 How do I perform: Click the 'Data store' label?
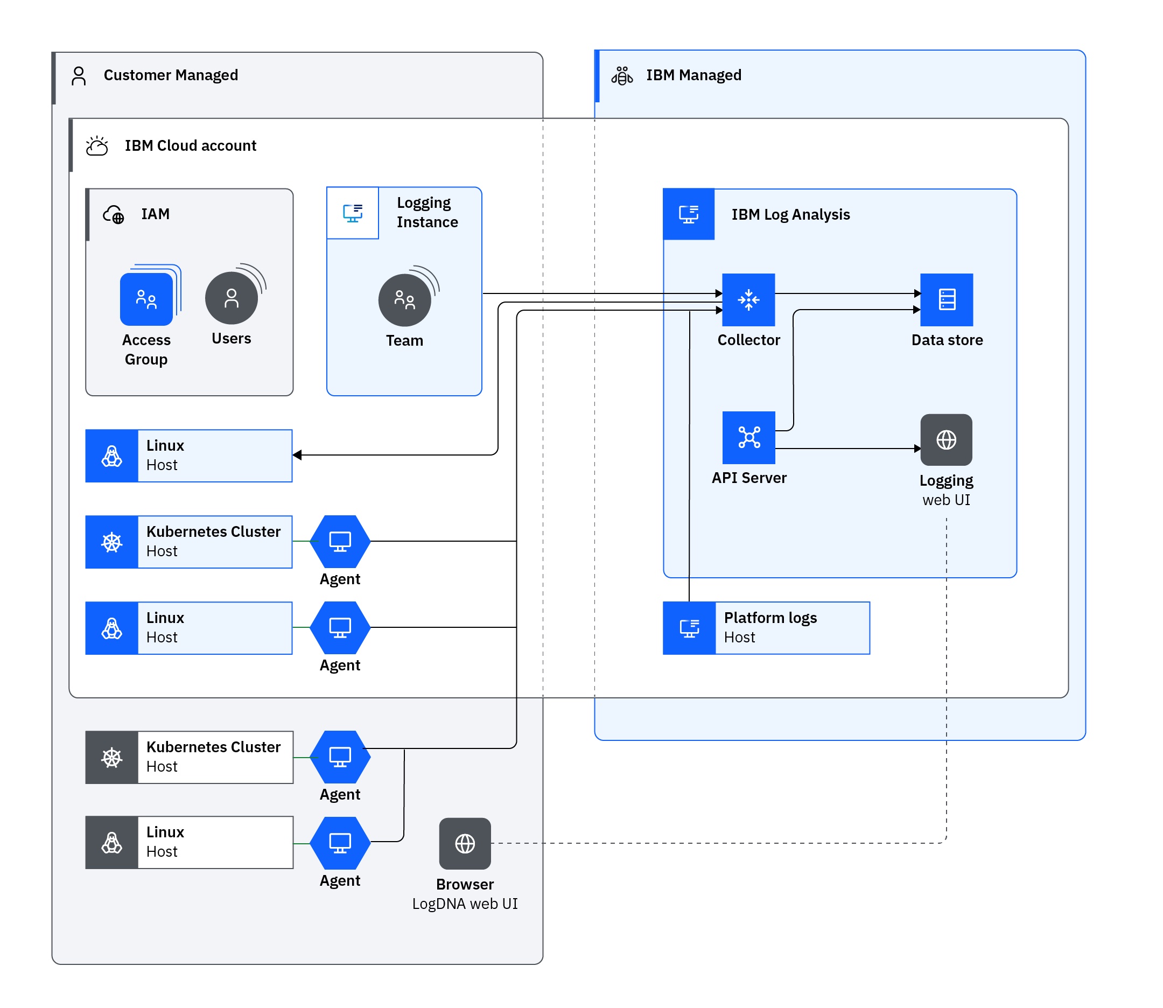tap(947, 340)
